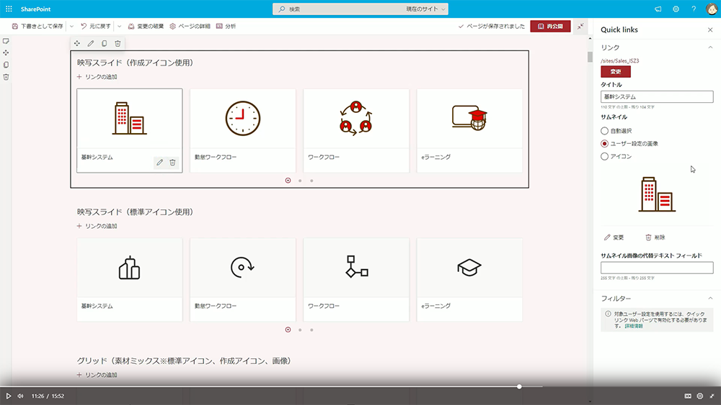Open the 勤怠ワークフロー clock card

coord(243,131)
